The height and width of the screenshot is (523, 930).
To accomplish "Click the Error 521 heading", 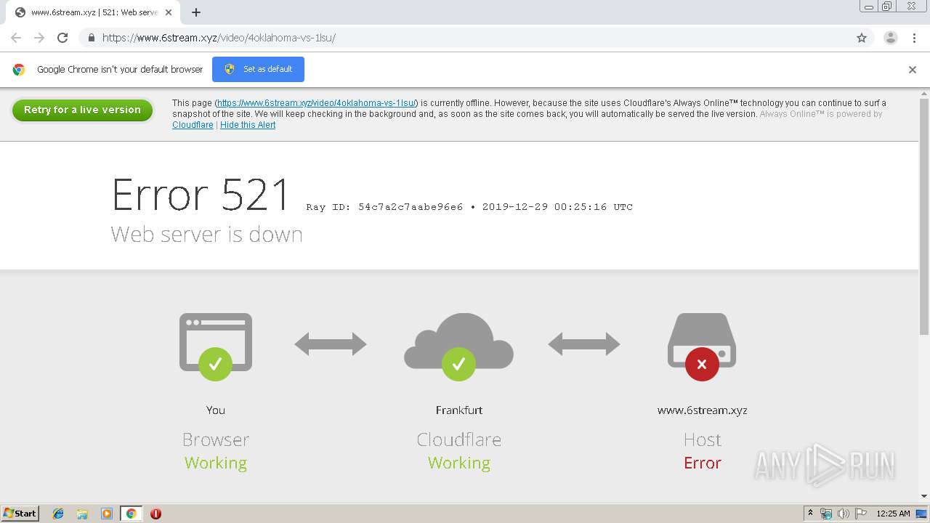I will point(201,195).
